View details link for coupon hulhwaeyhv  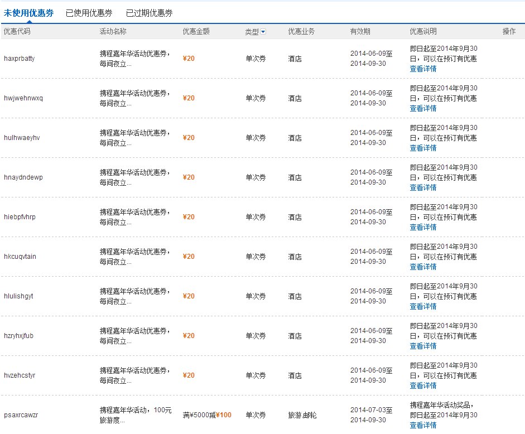coord(423,148)
